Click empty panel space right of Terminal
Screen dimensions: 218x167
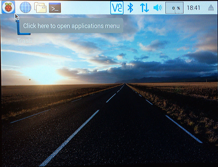click(x=84, y=8)
